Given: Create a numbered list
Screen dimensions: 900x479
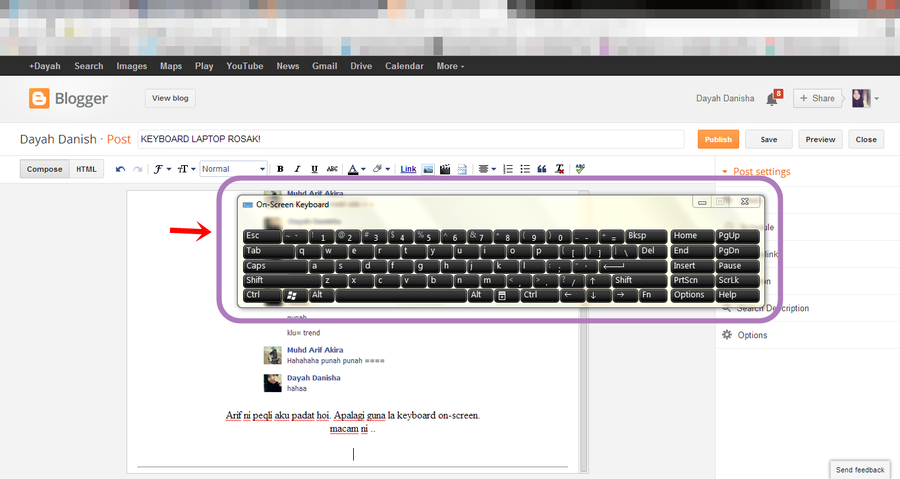Looking at the screenshot, I should tap(508, 169).
